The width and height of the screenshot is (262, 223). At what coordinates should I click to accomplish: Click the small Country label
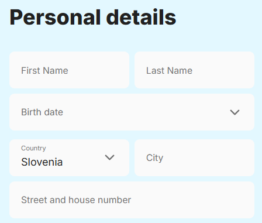[x=33, y=148]
